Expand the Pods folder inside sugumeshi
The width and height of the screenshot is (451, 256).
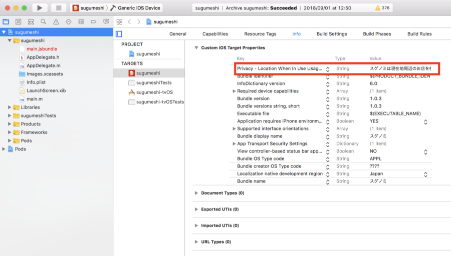[x=10, y=140]
